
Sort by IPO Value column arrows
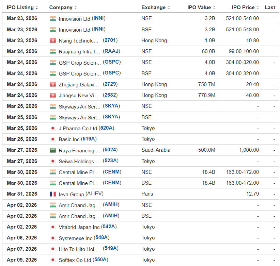[214, 7]
